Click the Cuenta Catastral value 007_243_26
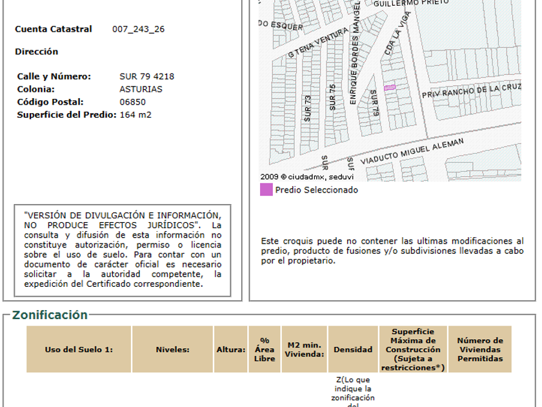This screenshot has height=407, width=542. 138,29
